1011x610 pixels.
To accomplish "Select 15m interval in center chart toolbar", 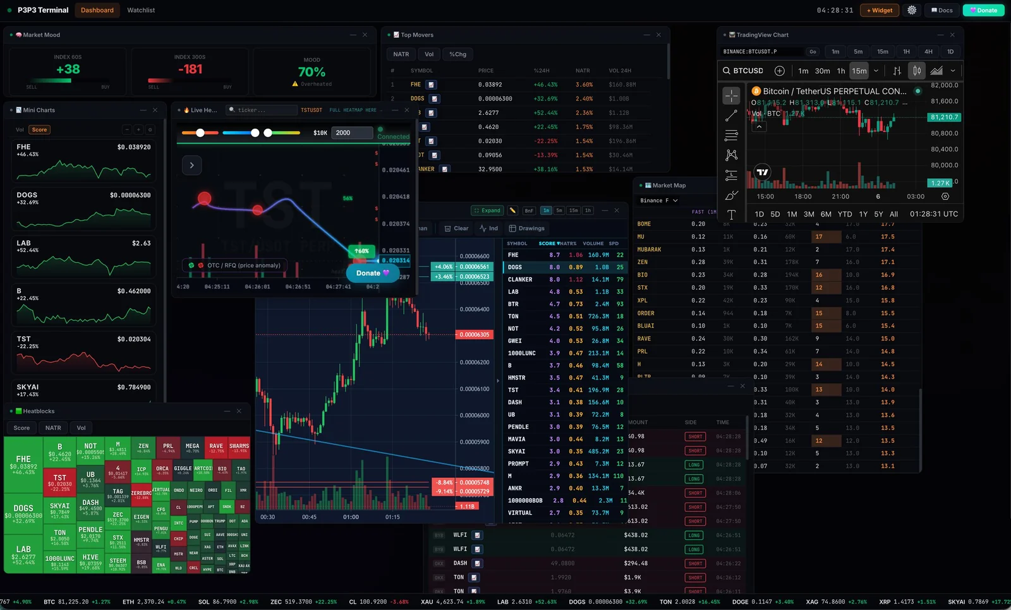I will coord(573,210).
